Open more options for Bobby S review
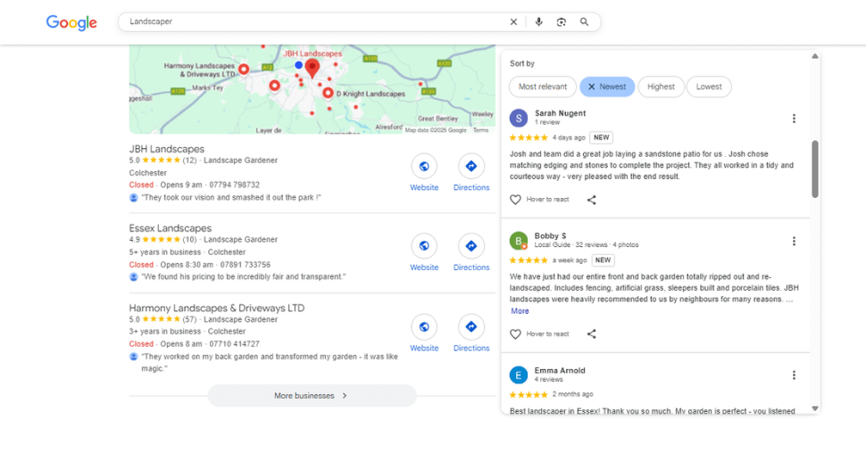Screen dimensions: 866x461 pos(794,241)
